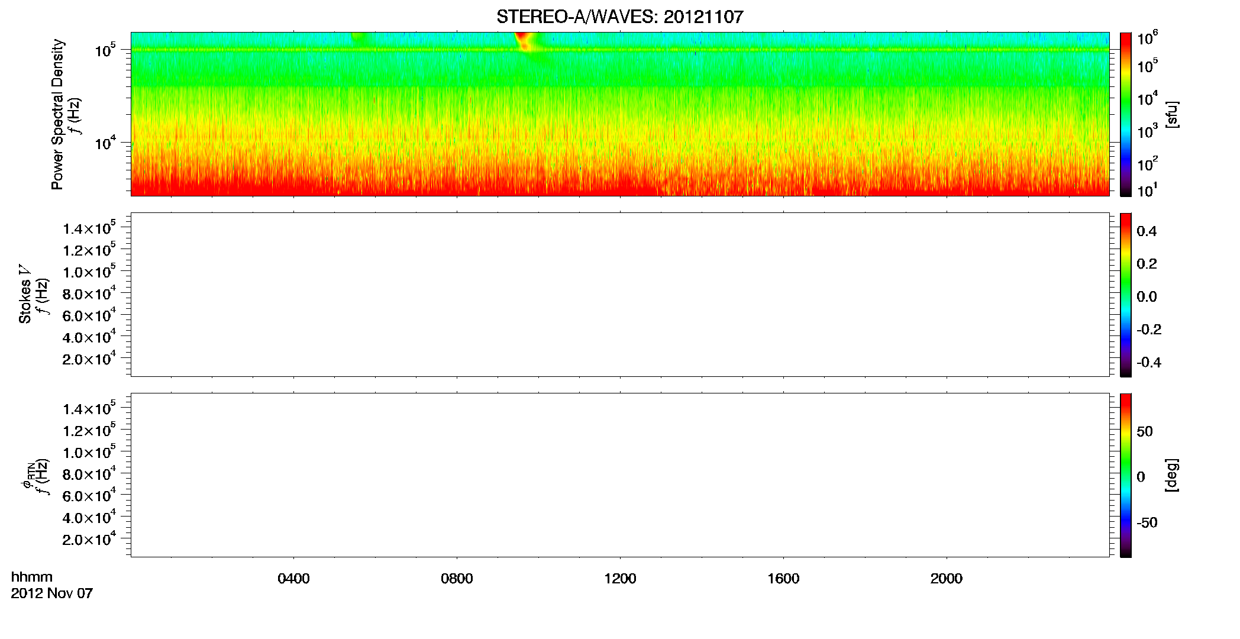The width and height of the screenshot is (1240, 639).
Task: Click the Stokes V colorbar
Action: tap(1125, 295)
